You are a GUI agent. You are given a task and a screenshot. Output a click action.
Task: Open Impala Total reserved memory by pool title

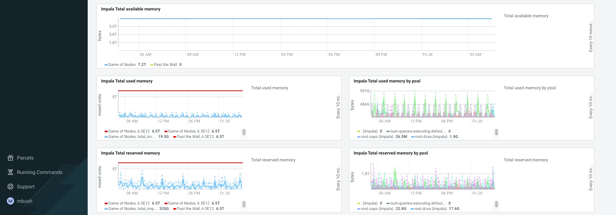391,153
